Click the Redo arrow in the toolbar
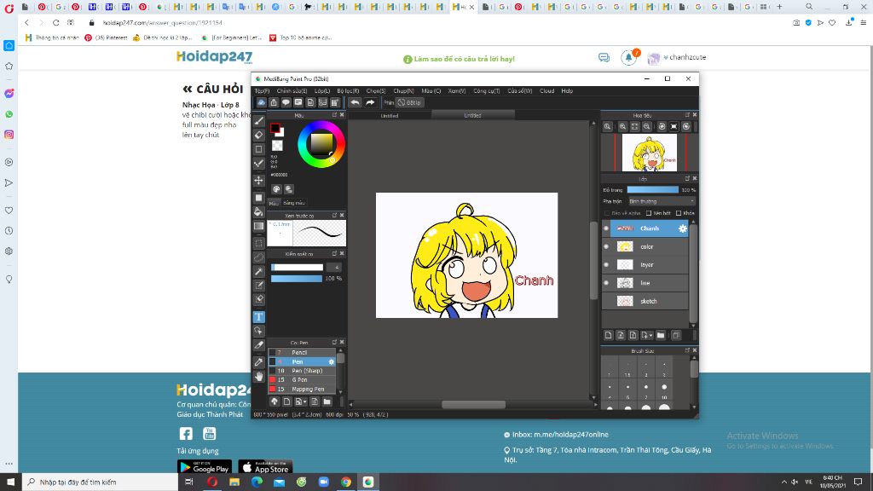Image resolution: width=873 pixels, height=491 pixels. pos(370,102)
